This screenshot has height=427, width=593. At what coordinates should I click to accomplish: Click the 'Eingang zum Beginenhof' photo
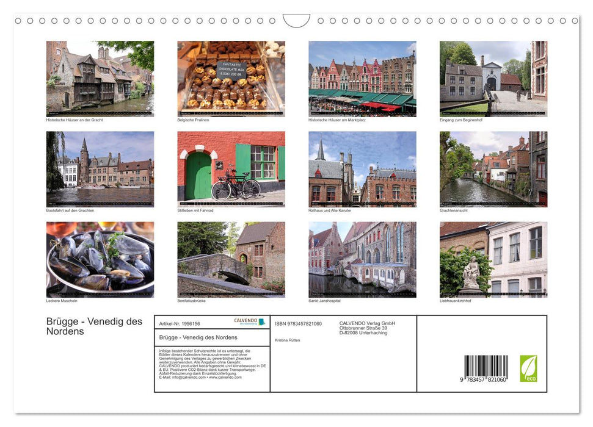(x=493, y=78)
